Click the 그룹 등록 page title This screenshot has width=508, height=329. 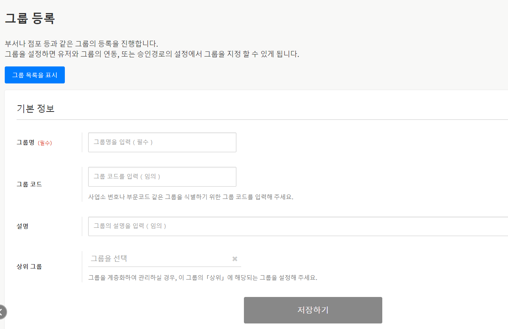tap(30, 19)
